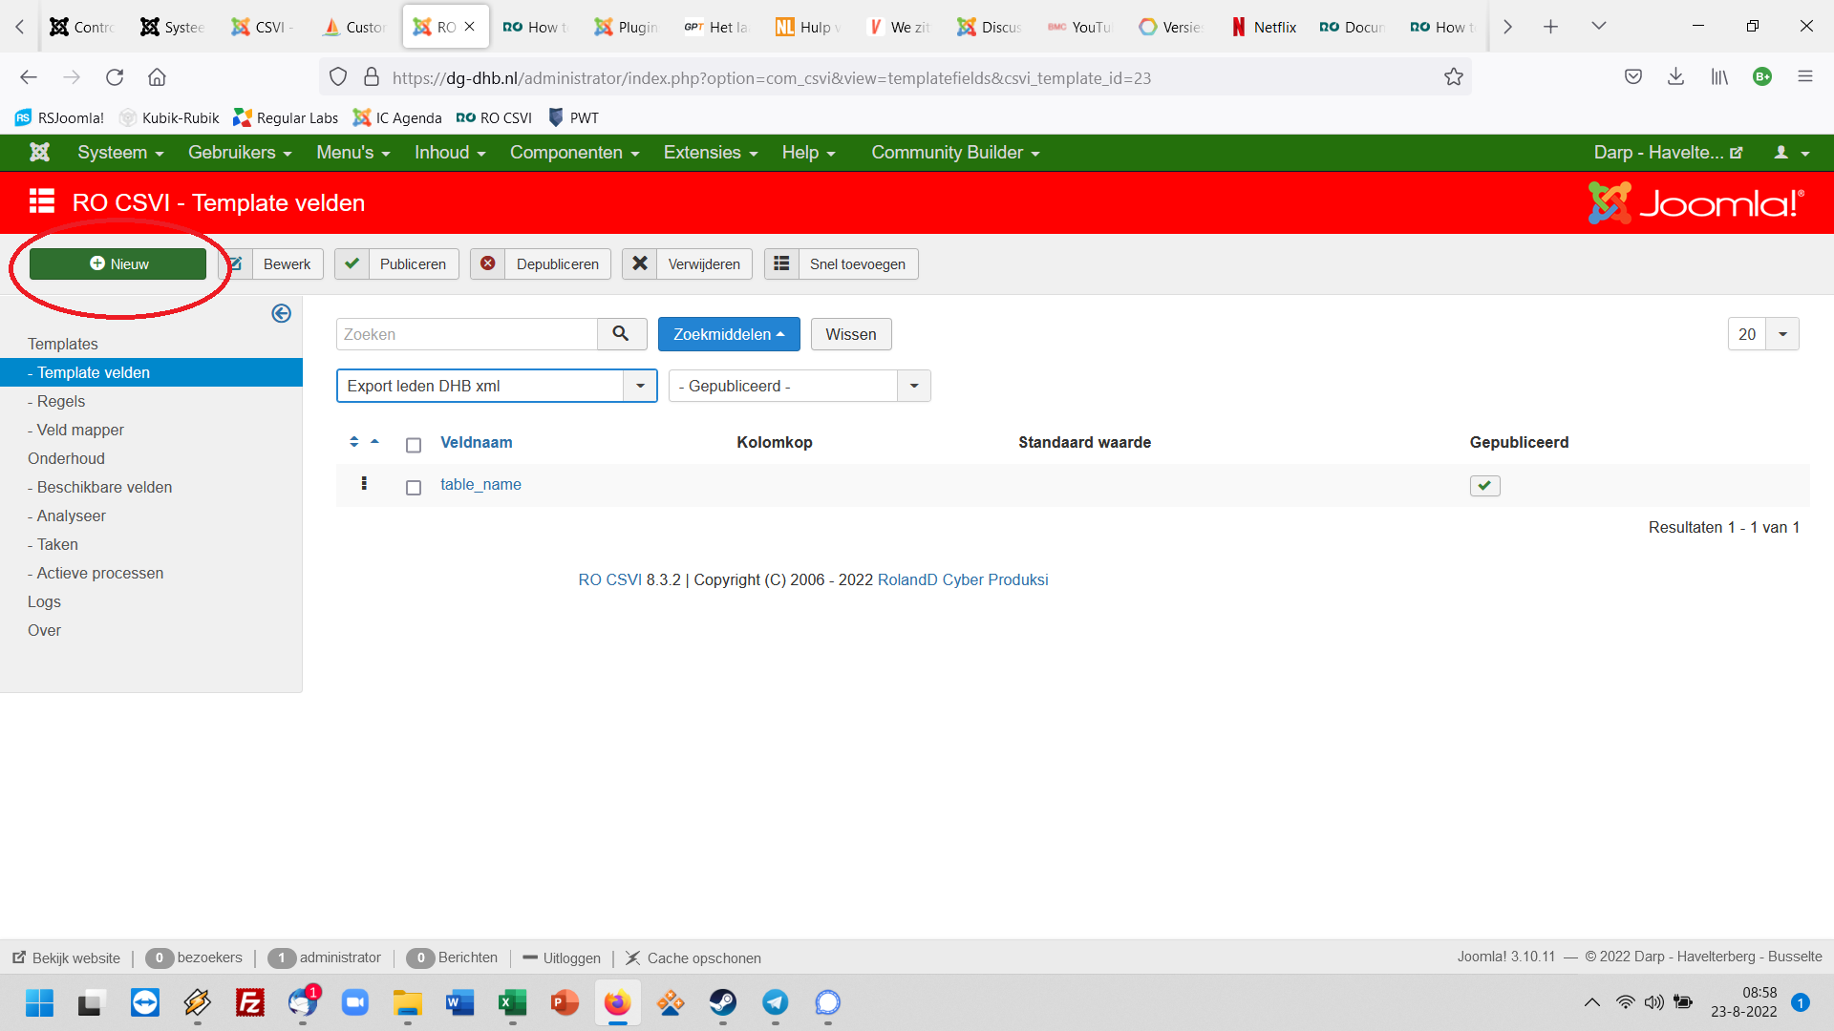Open the 20 items-per-page dropdown
This screenshot has height=1031, width=1834.
click(x=1762, y=334)
